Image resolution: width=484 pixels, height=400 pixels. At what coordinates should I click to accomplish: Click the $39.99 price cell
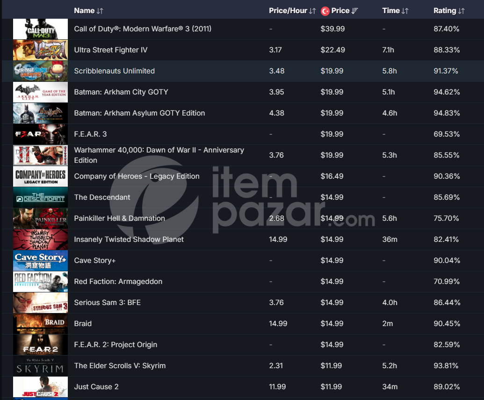tap(333, 29)
